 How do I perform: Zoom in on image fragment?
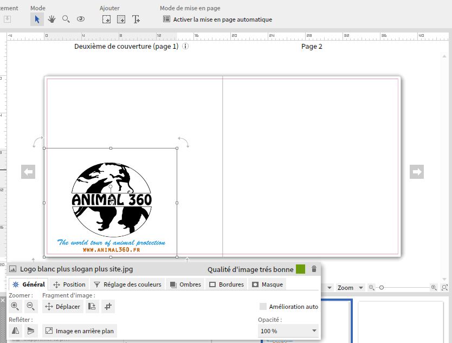pos(15,306)
